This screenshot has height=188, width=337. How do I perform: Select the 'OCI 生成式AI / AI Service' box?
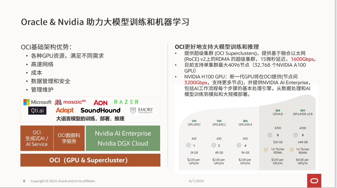pos(37,138)
